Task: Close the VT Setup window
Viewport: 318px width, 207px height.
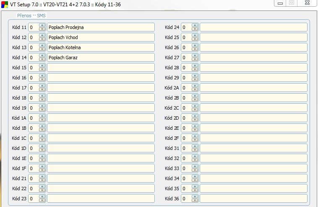Action: [x=309, y=3]
